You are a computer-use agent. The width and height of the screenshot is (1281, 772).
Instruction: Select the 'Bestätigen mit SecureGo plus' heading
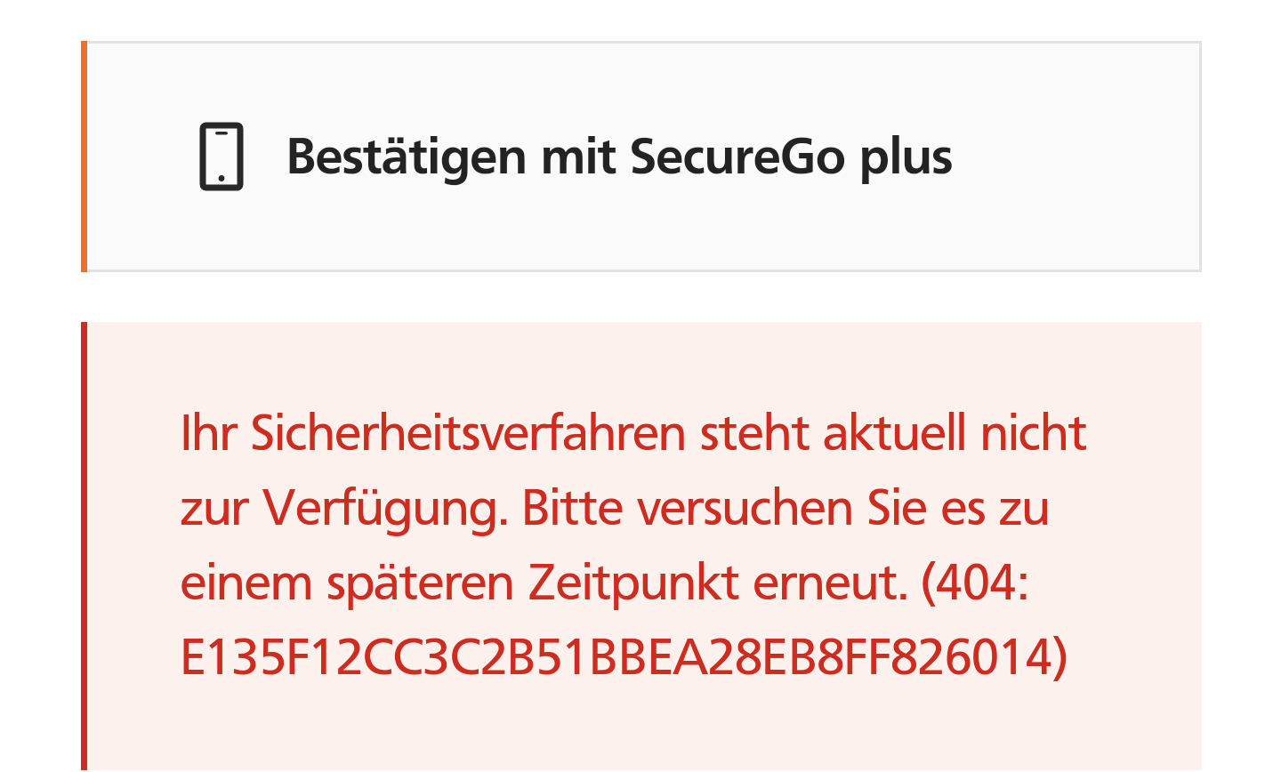point(619,157)
